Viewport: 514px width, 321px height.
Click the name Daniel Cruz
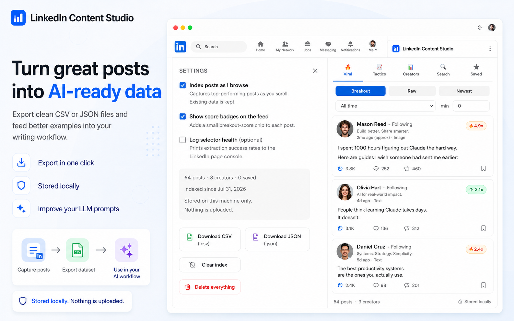pos(371,247)
